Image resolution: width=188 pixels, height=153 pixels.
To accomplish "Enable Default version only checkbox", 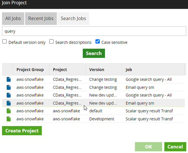I will click(4, 42).
